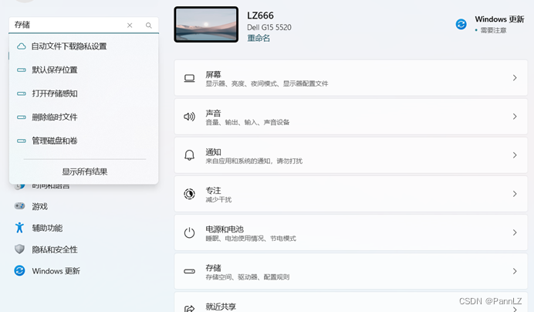
Task: Open 默认保存位置 search result
Action: tap(84, 70)
